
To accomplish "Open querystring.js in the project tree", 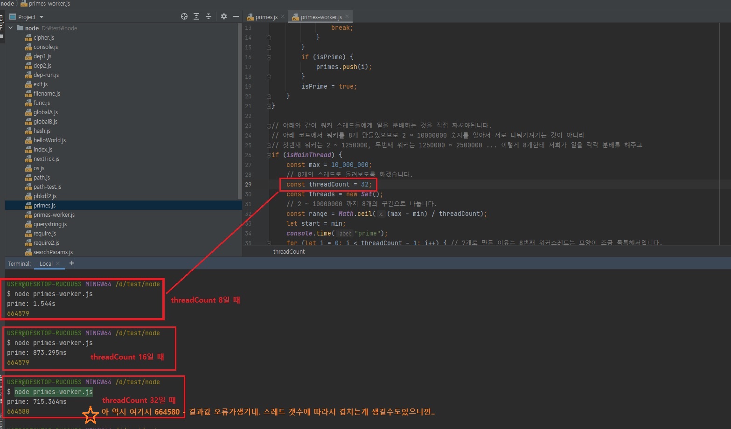I will pyautogui.click(x=50, y=224).
